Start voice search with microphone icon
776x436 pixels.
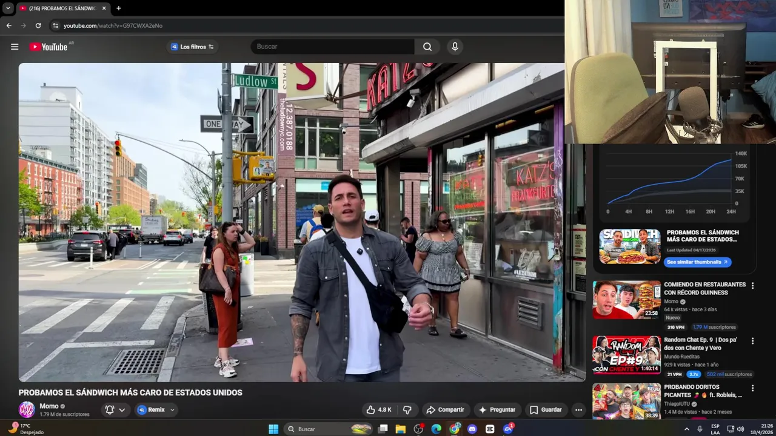(x=455, y=47)
